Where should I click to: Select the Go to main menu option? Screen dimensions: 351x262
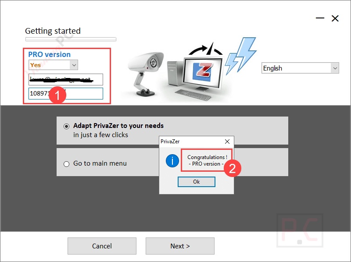(x=67, y=164)
